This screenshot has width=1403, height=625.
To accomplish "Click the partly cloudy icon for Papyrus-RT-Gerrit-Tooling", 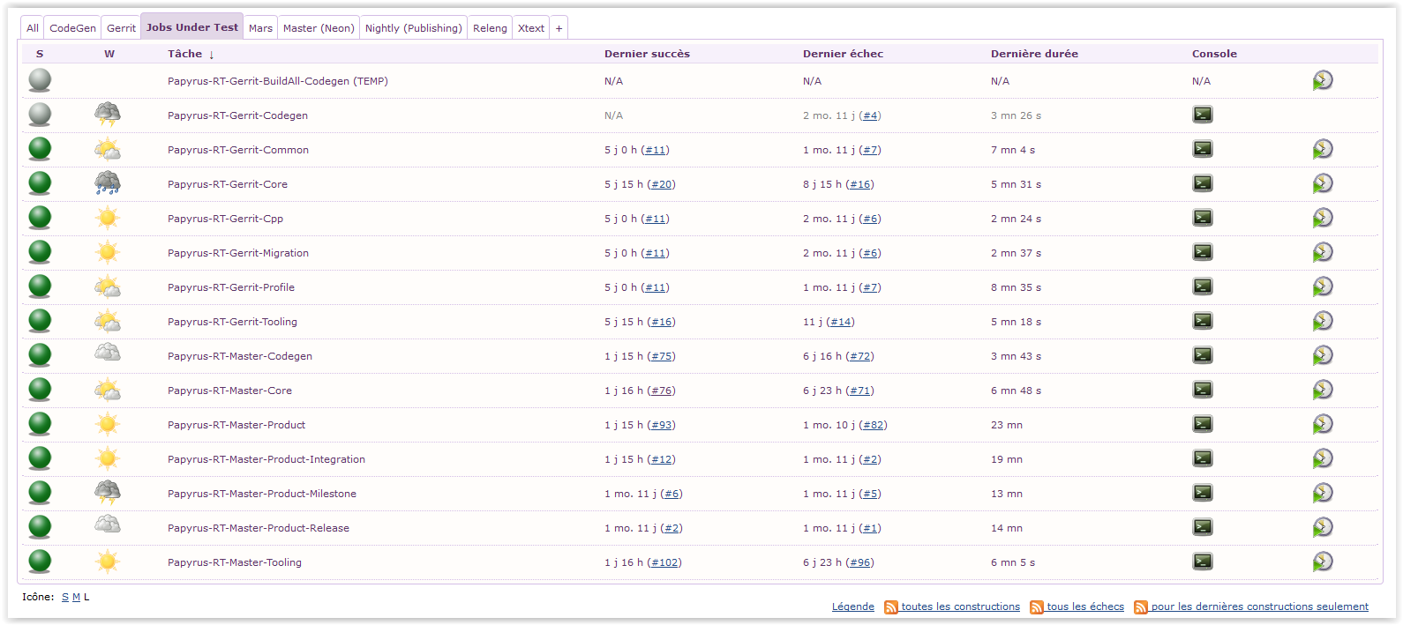I will point(108,321).
